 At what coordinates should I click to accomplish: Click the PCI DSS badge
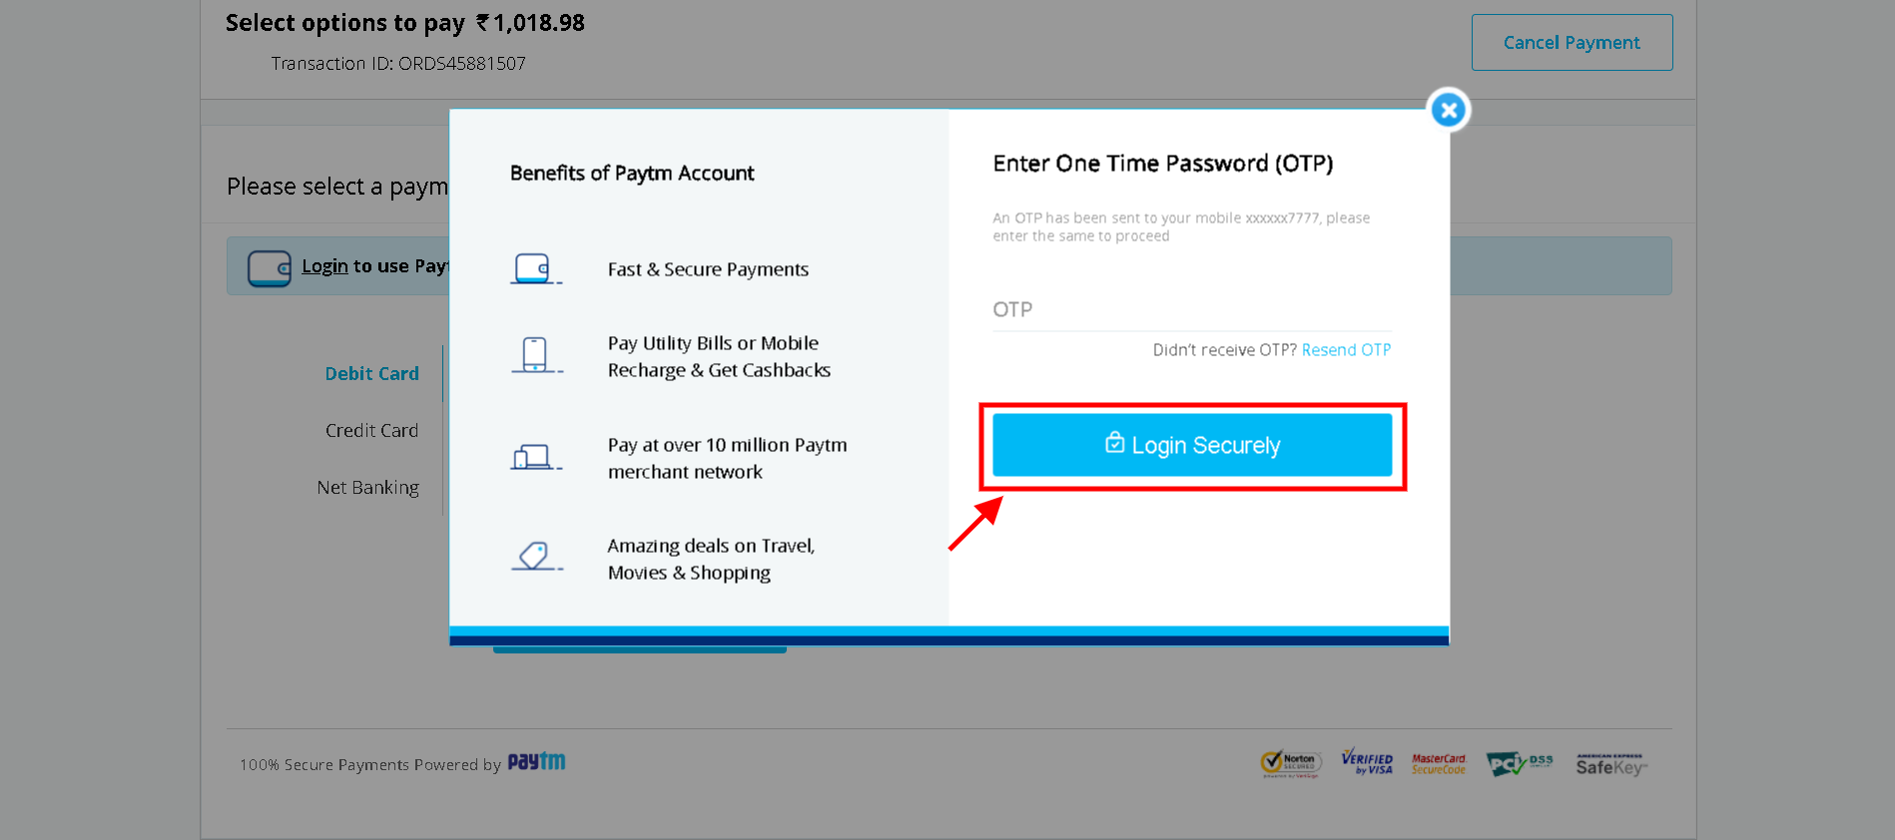(1519, 764)
